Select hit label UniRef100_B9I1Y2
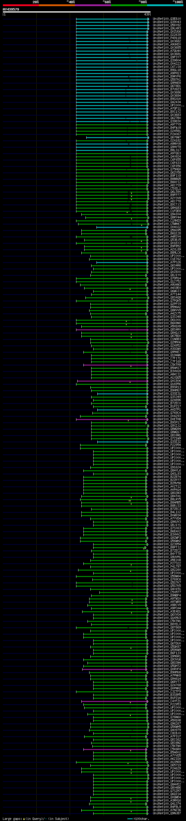This screenshot has height=821, width=186. 167,112
